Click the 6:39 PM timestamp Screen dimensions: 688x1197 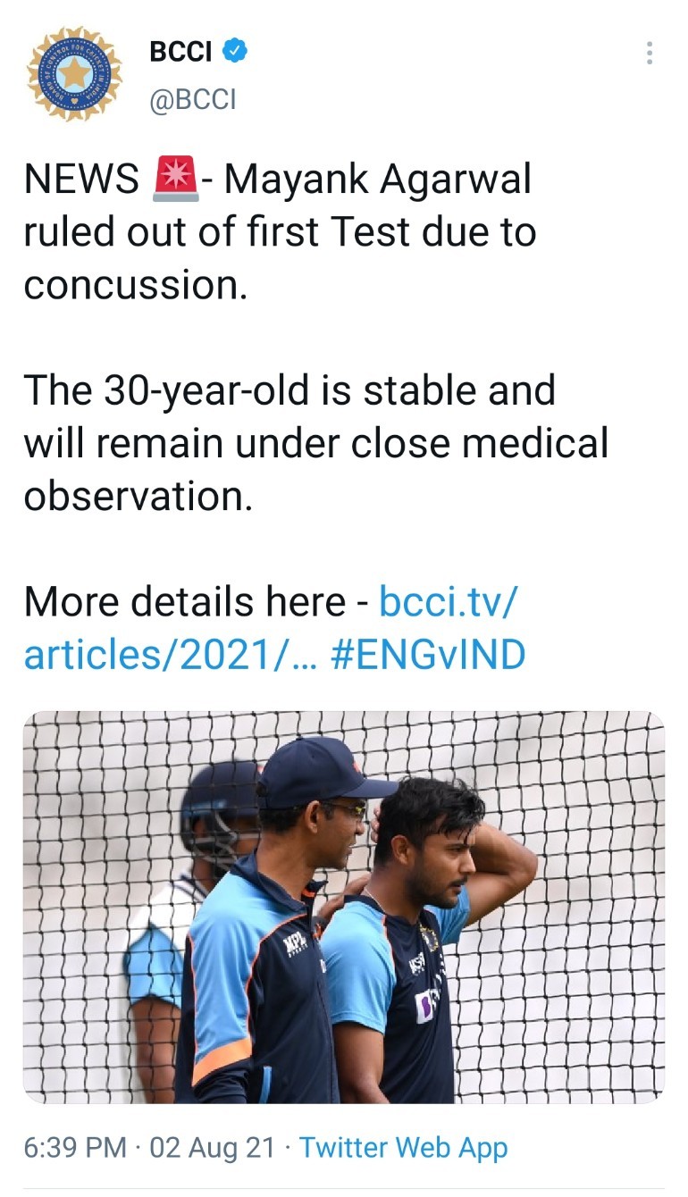click(75, 1148)
